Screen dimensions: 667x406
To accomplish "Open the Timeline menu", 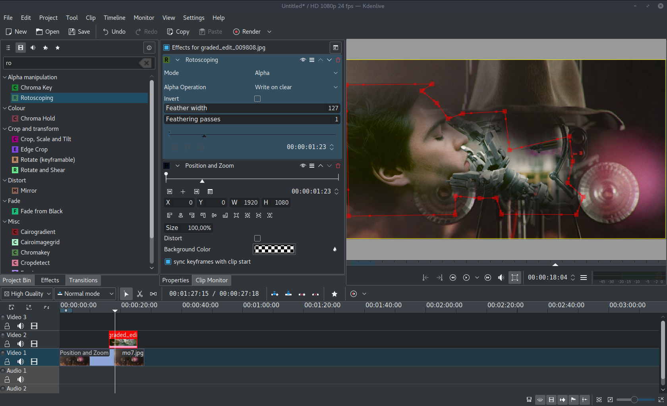I will click(x=114, y=18).
